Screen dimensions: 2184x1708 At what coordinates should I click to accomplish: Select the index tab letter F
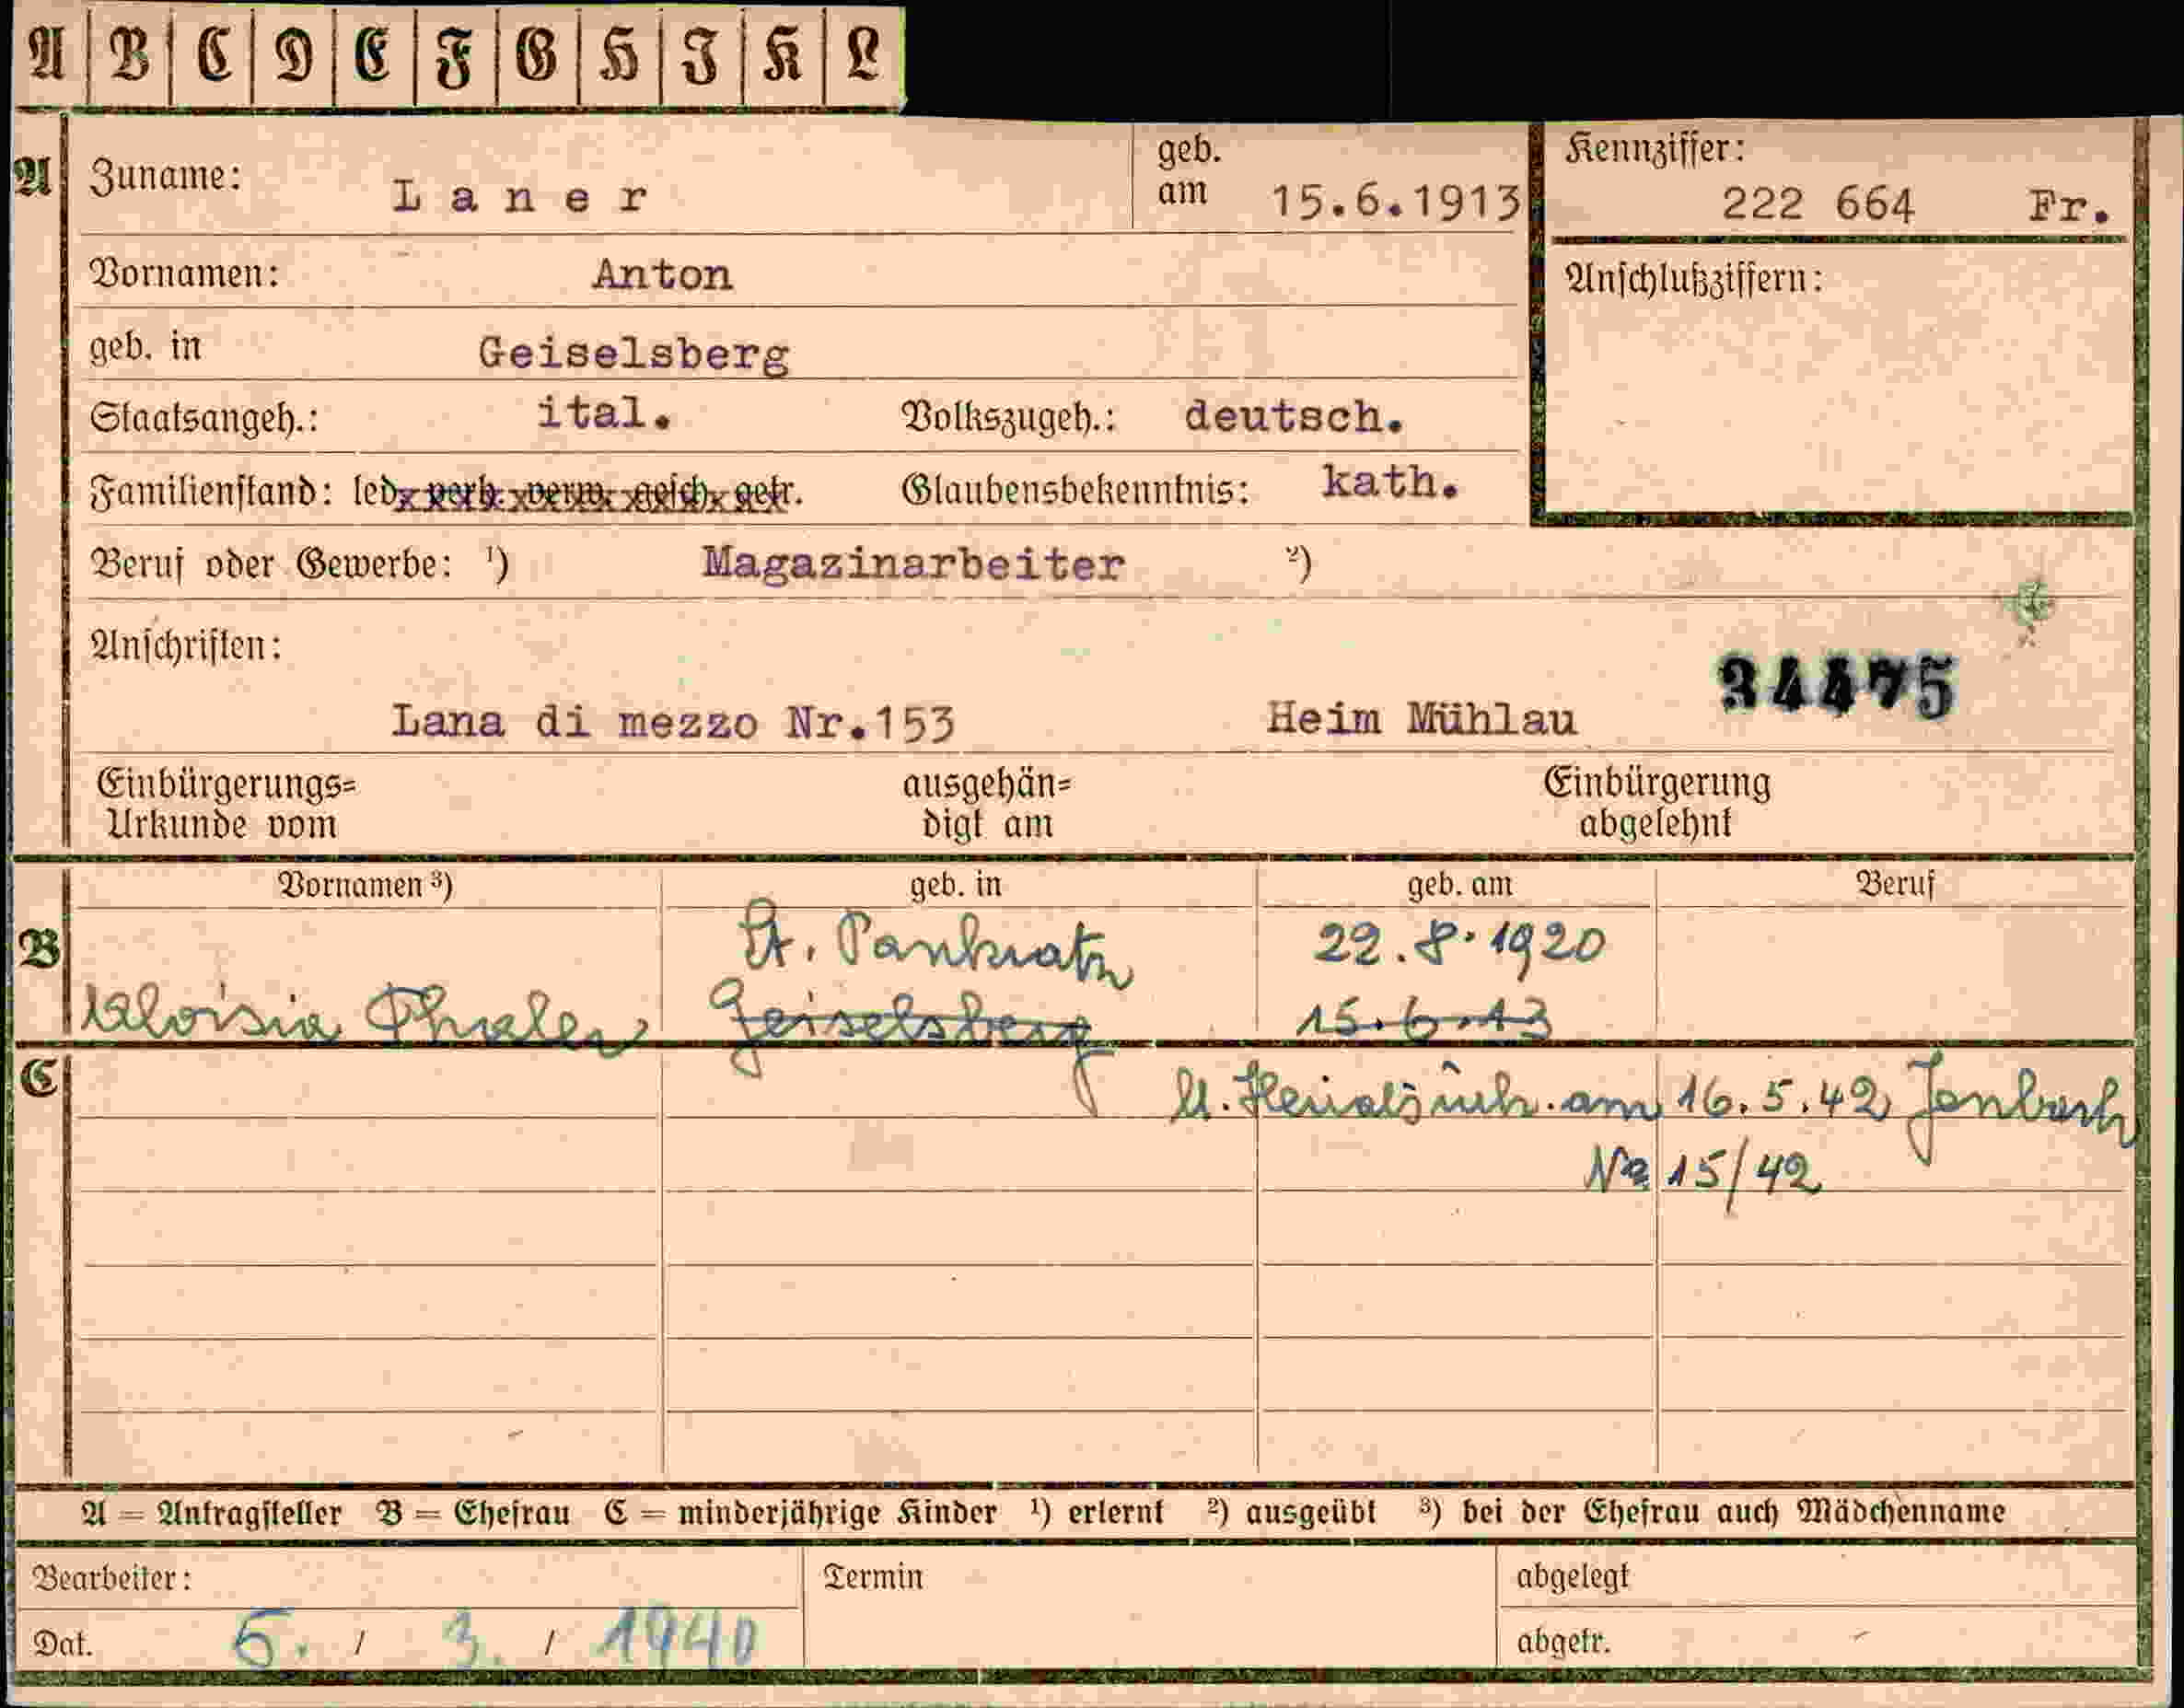coord(455,58)
